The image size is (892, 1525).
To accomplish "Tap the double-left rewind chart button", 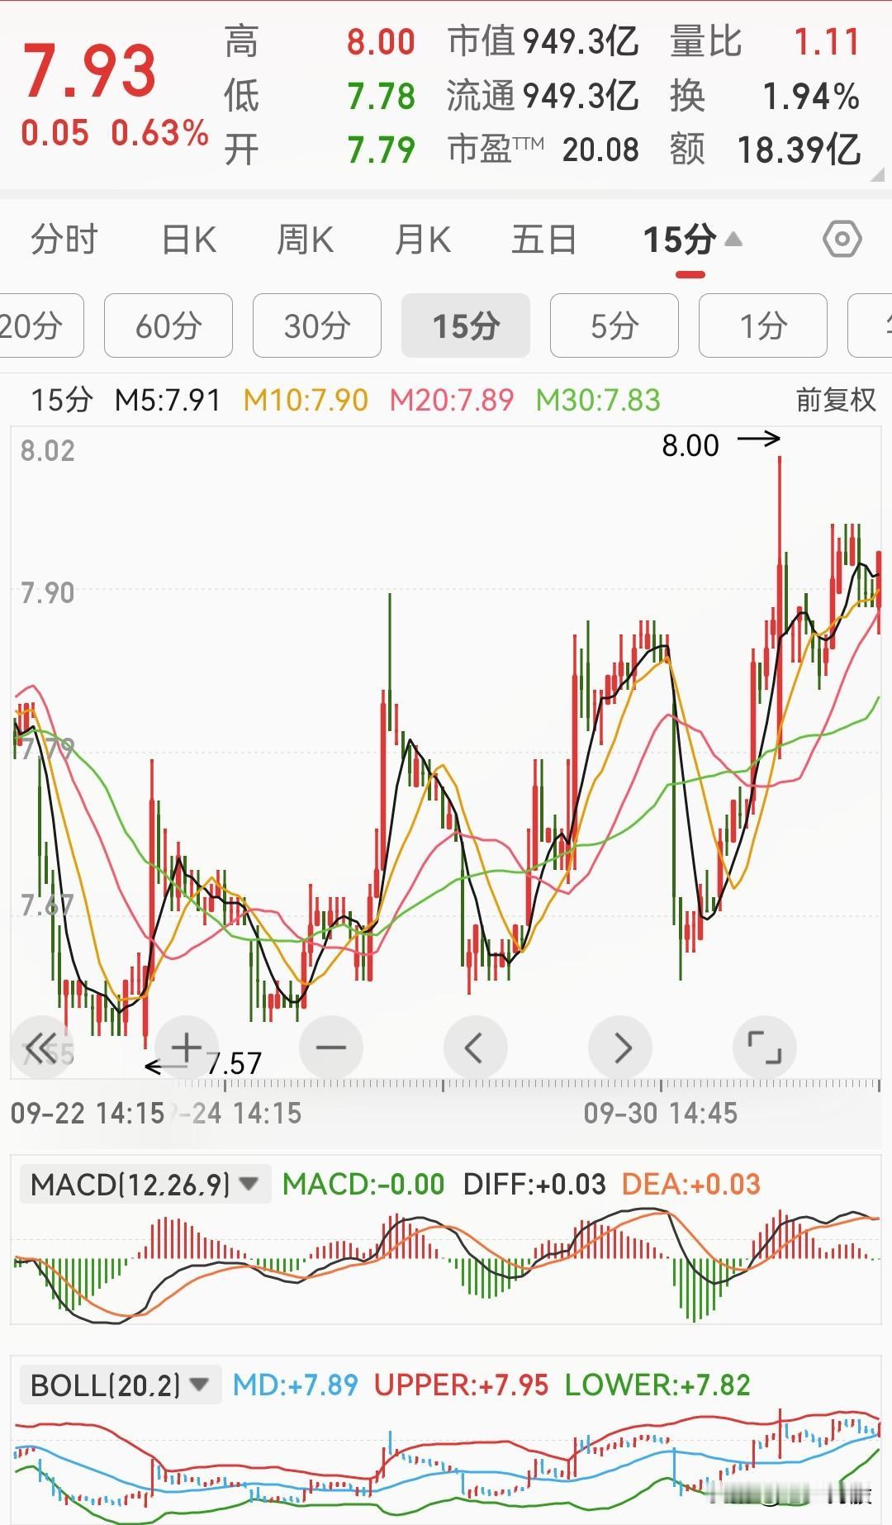I will click(42, 1048).
